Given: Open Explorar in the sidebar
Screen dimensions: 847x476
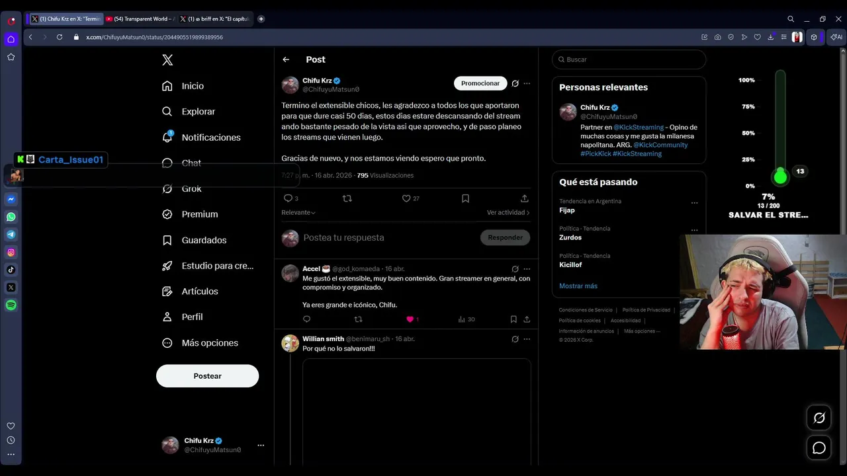Looking at the screenshot, I should pos(189,112).
